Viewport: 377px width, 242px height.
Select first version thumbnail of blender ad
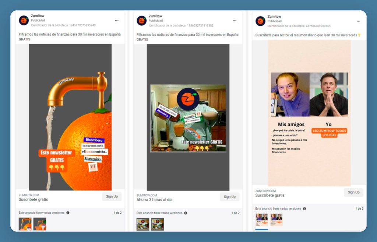pos(143,224)
